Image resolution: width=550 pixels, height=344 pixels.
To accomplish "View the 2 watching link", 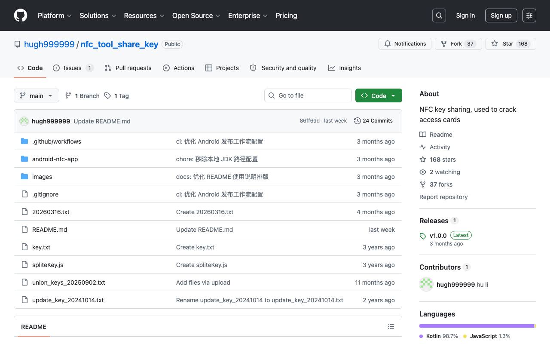I will click(440, 172).
